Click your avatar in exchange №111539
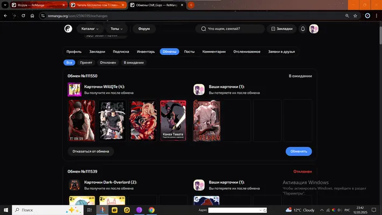The width and height of the screenshot is (382, 215). [199, 185]
